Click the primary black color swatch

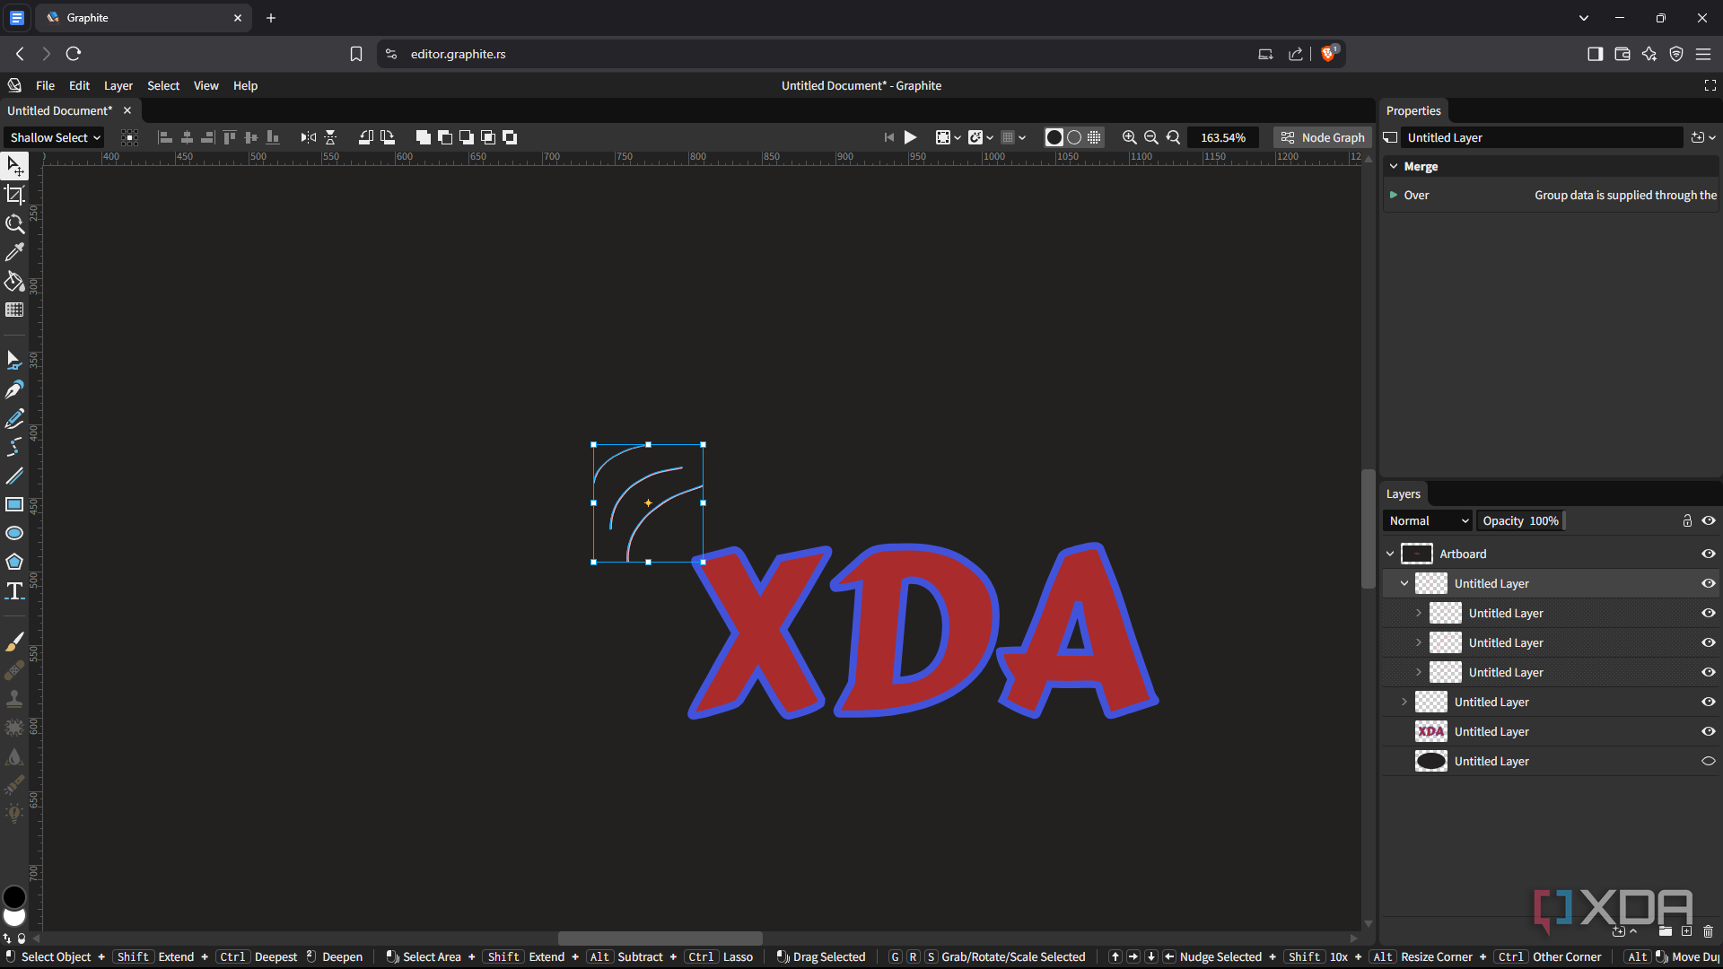[14, 896]
